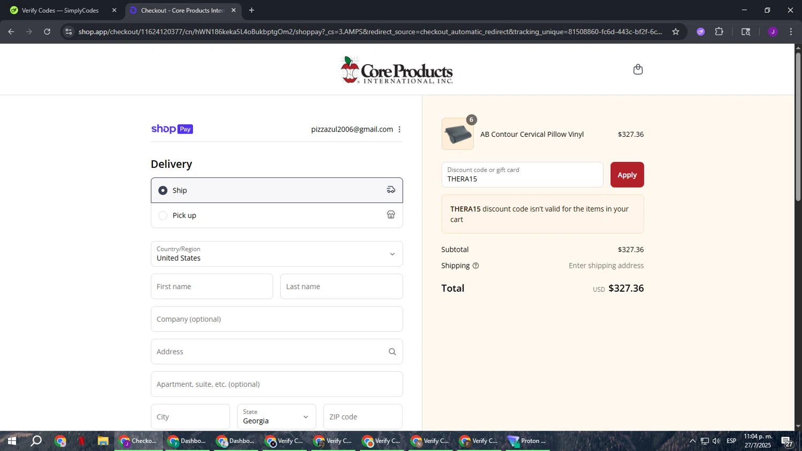Click the Company (optional) field
This screenshot has height=451, width=802.
[277, 319]
